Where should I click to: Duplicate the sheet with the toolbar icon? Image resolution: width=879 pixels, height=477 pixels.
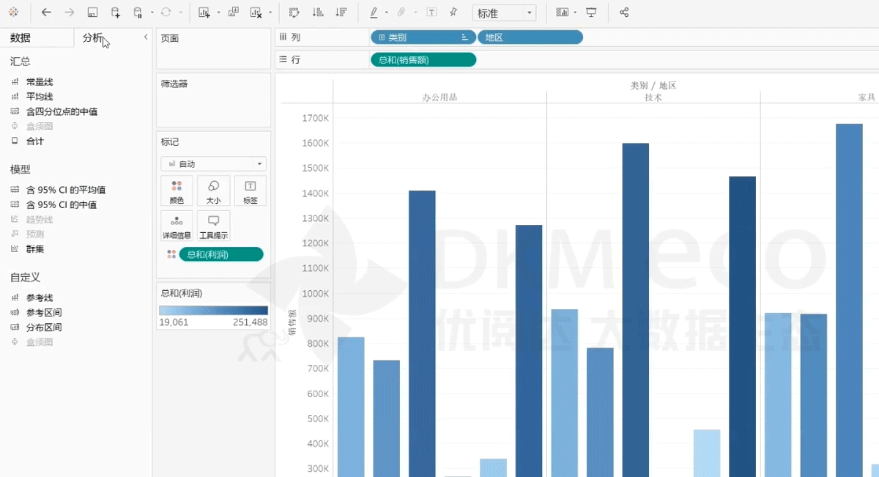tap(233, 12)
